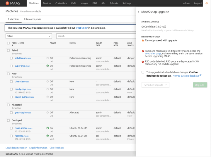Viewport: 211px width, 157px height.
Task: Open the controller page link
Action: click(x=153, y=54)
